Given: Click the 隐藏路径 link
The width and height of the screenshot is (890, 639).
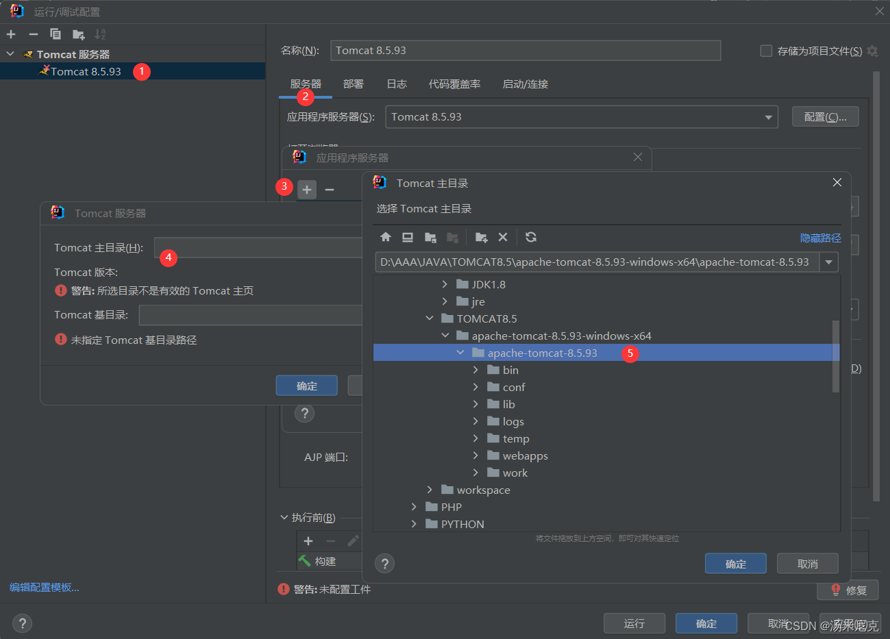Looking at the screenshot, I should coord(821,238).
